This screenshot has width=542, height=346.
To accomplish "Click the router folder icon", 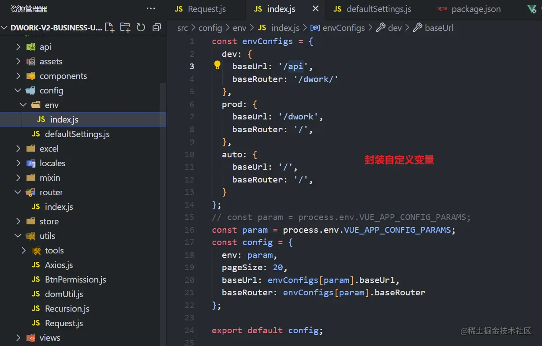I will tap(31, 192).
